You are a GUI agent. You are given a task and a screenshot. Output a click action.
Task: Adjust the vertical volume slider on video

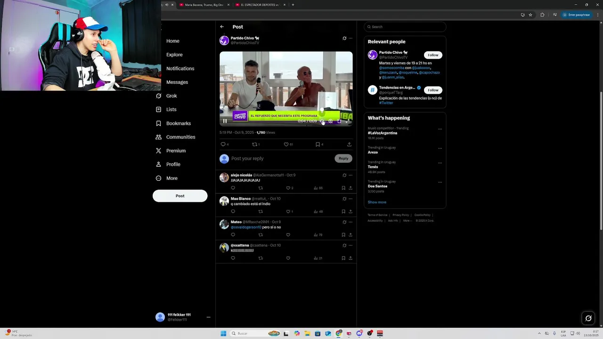(x=322, y=105)
